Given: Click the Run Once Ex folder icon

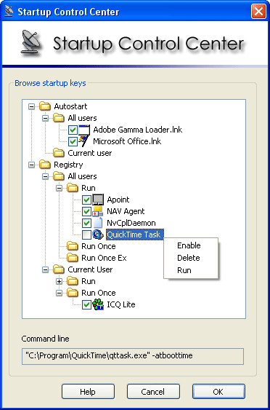Looking at the screenshot, I should [72, 258].
